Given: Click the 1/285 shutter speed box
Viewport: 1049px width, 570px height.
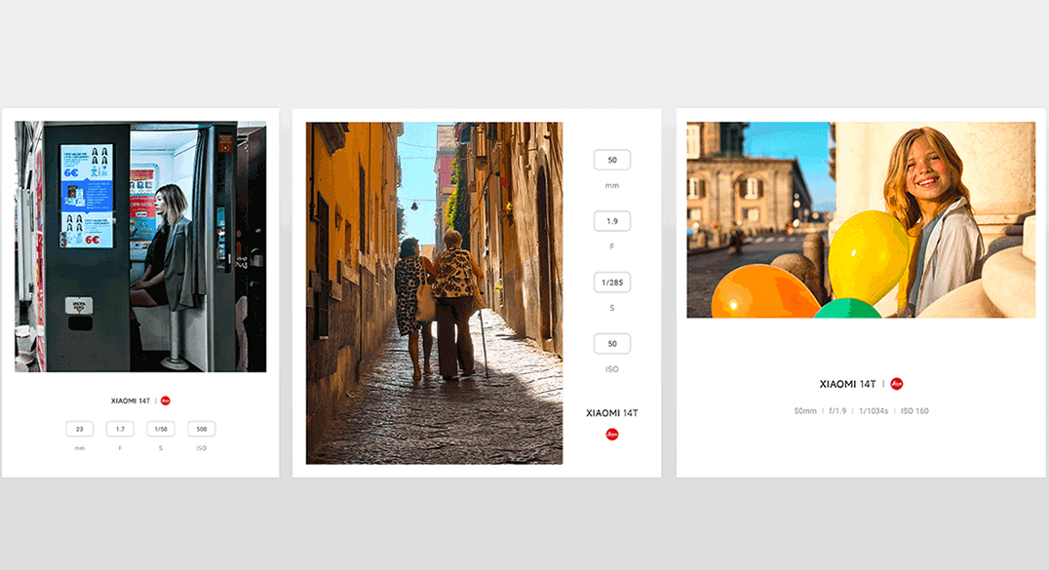Looking at the screenshot, I should click(x=611, y=283).
